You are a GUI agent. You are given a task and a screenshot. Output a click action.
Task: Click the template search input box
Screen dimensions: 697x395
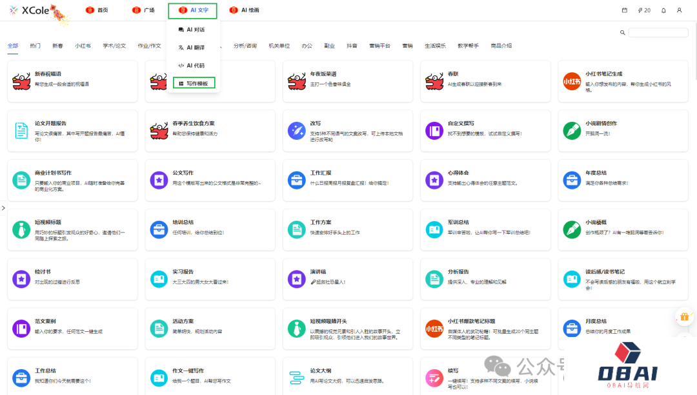pyautogui.click(x=658, y=32)
